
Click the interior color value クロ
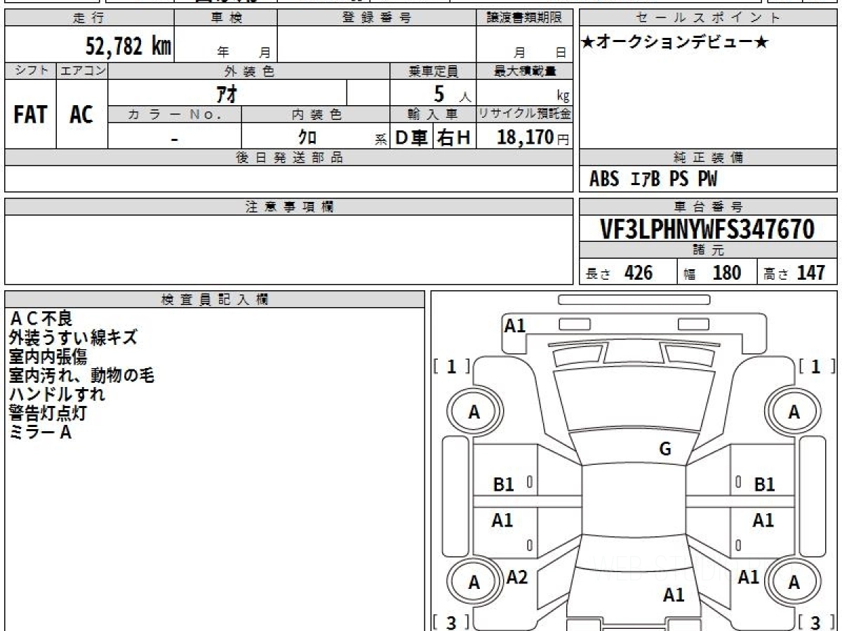click(x=307, y=137)
